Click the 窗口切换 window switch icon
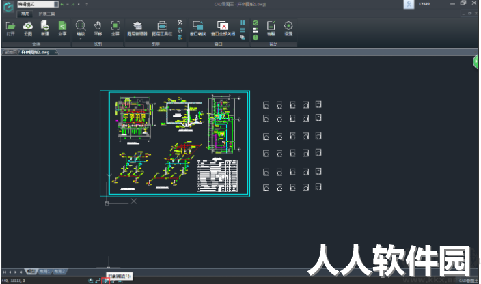 198,29
